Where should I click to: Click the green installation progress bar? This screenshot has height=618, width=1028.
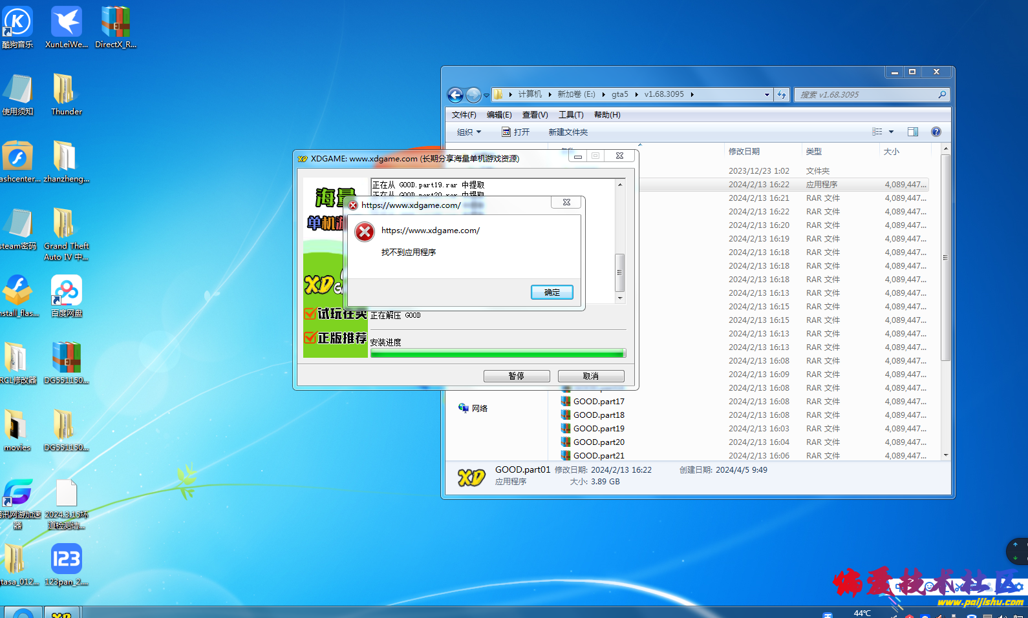pos(498,353)
